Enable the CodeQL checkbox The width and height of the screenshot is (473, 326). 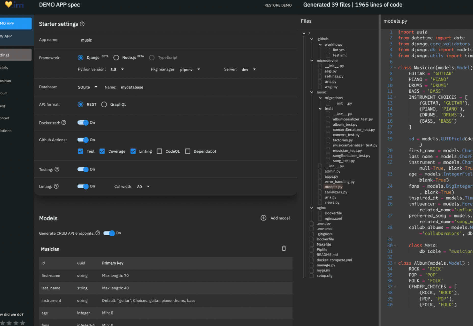pos(160,151)
